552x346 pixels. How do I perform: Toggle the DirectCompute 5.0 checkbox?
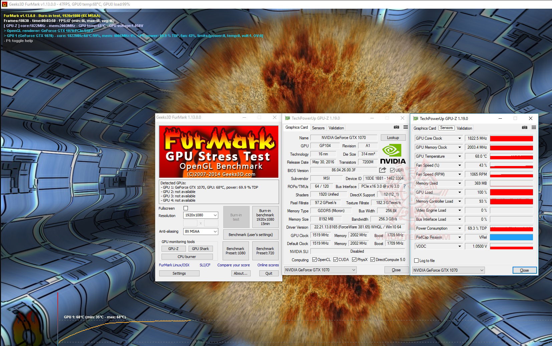pos(372,260)
